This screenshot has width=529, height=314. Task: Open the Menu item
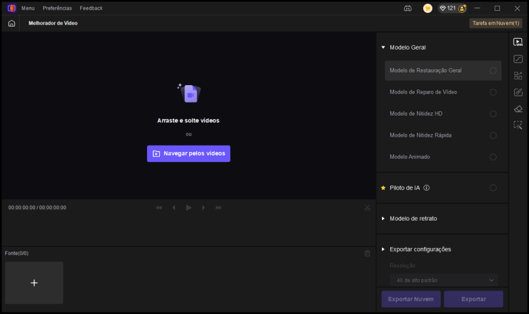click(x=28, y=8)
